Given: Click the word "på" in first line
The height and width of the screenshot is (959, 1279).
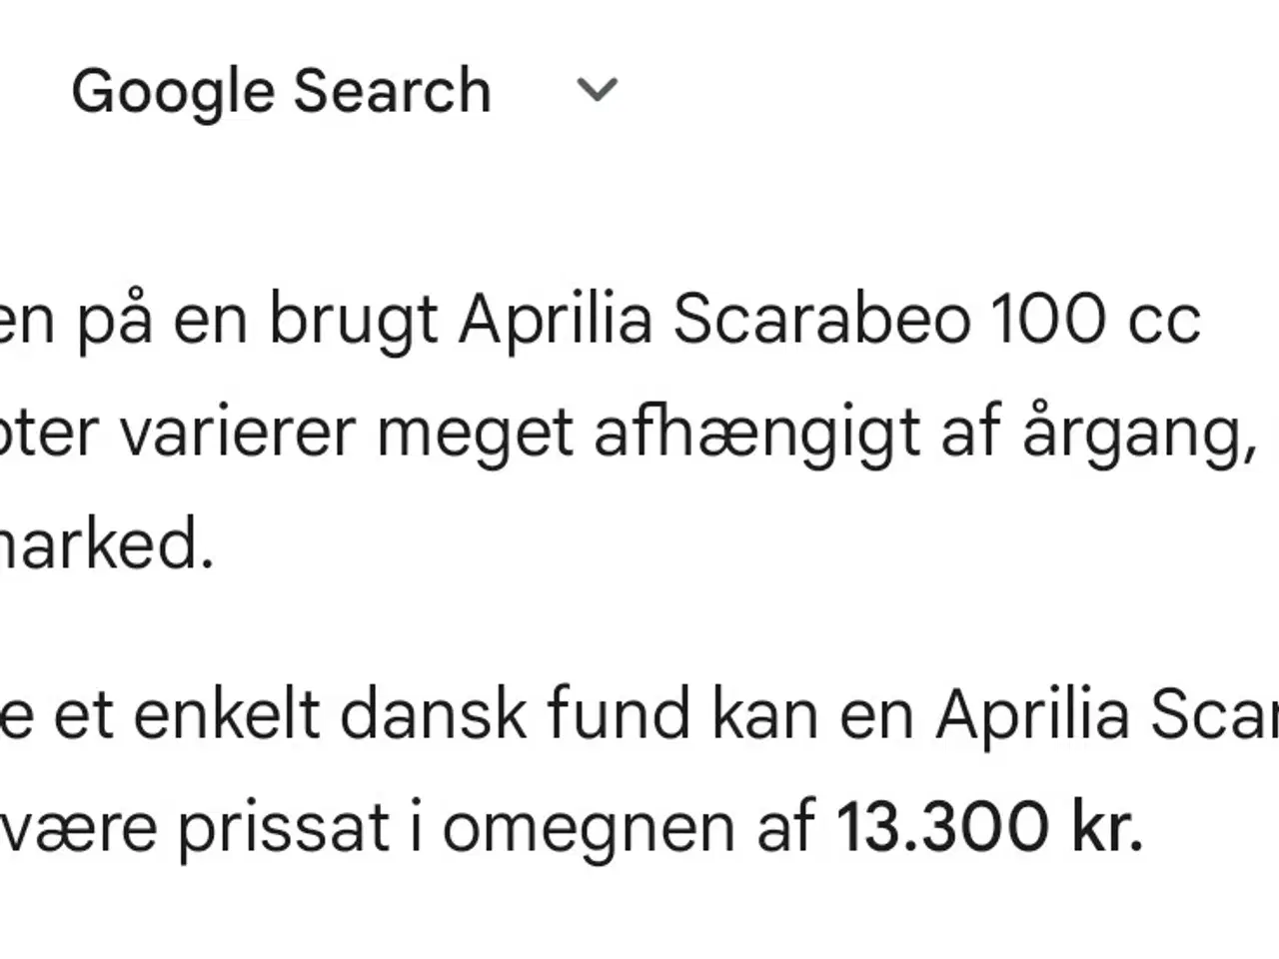Looking at the screenshot, I should coord(114,321).
